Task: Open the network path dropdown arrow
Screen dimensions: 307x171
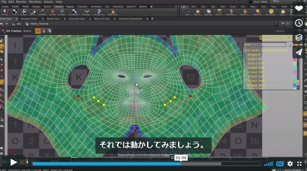Action: click(276, 24)
